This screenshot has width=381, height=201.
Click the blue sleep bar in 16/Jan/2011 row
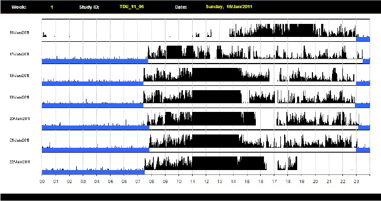click(x=363, y=39)
